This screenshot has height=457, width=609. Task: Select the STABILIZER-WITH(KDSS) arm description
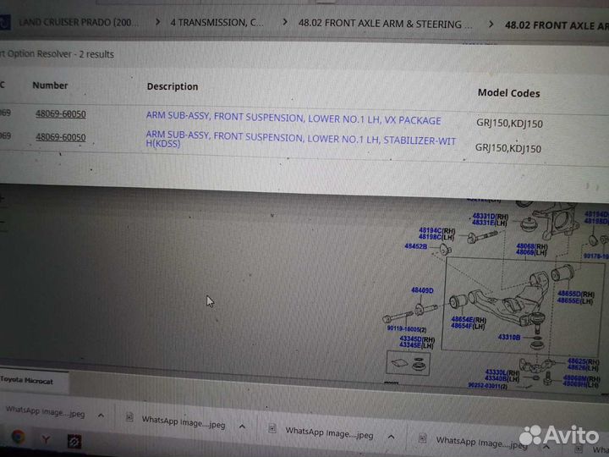(300, 140)
